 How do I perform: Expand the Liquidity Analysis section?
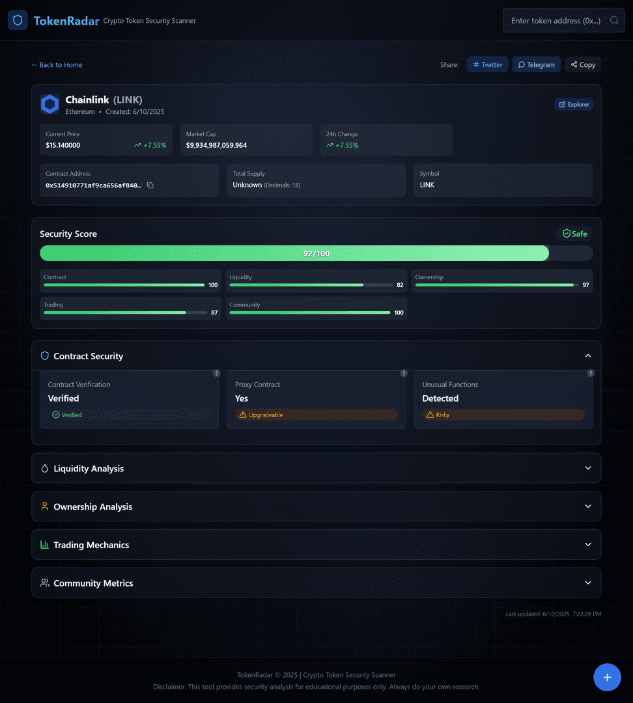click(588, 468)
